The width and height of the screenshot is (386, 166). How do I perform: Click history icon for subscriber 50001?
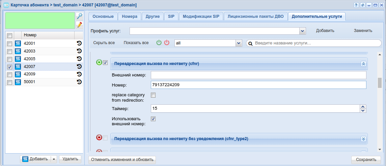tap(79, 82)
